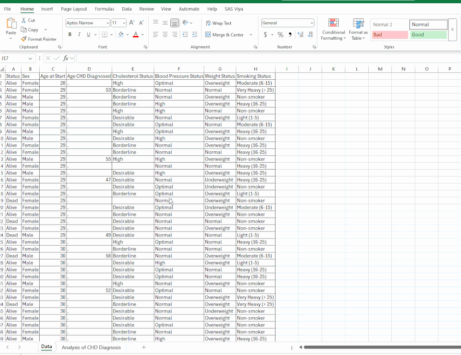This screenshot has height=355, width=461.
Task: Open Format as Table gallery
Action: click(x=358, y=29)
